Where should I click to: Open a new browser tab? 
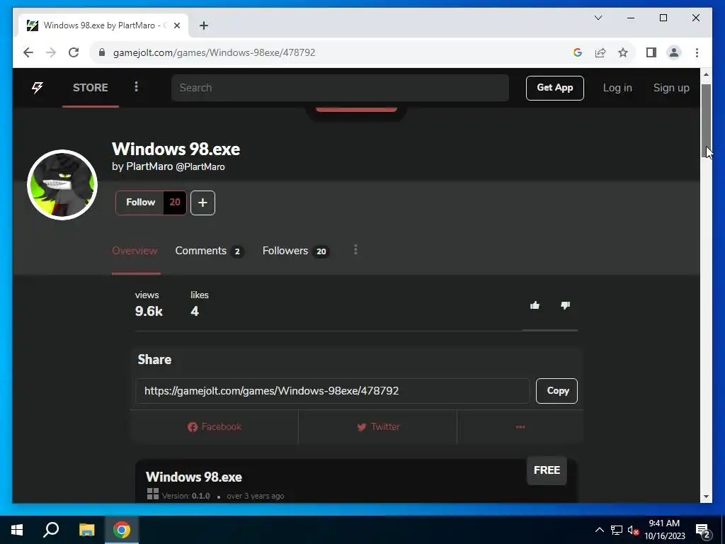(x=203, y=25)
